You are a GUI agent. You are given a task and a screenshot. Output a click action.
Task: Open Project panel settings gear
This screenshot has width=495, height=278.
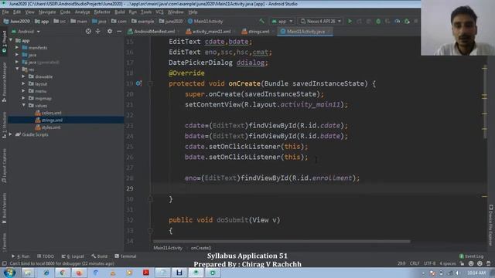[110, 31]
